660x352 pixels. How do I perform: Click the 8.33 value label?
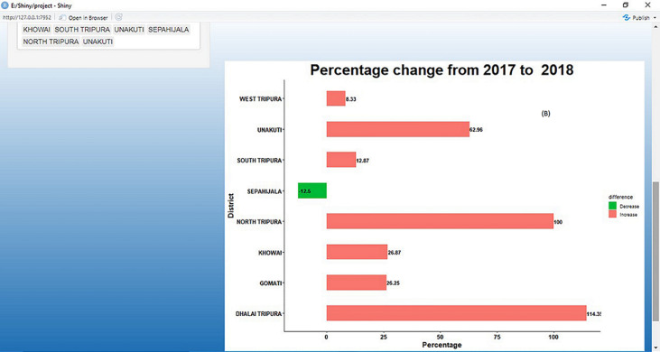point(351,99)
